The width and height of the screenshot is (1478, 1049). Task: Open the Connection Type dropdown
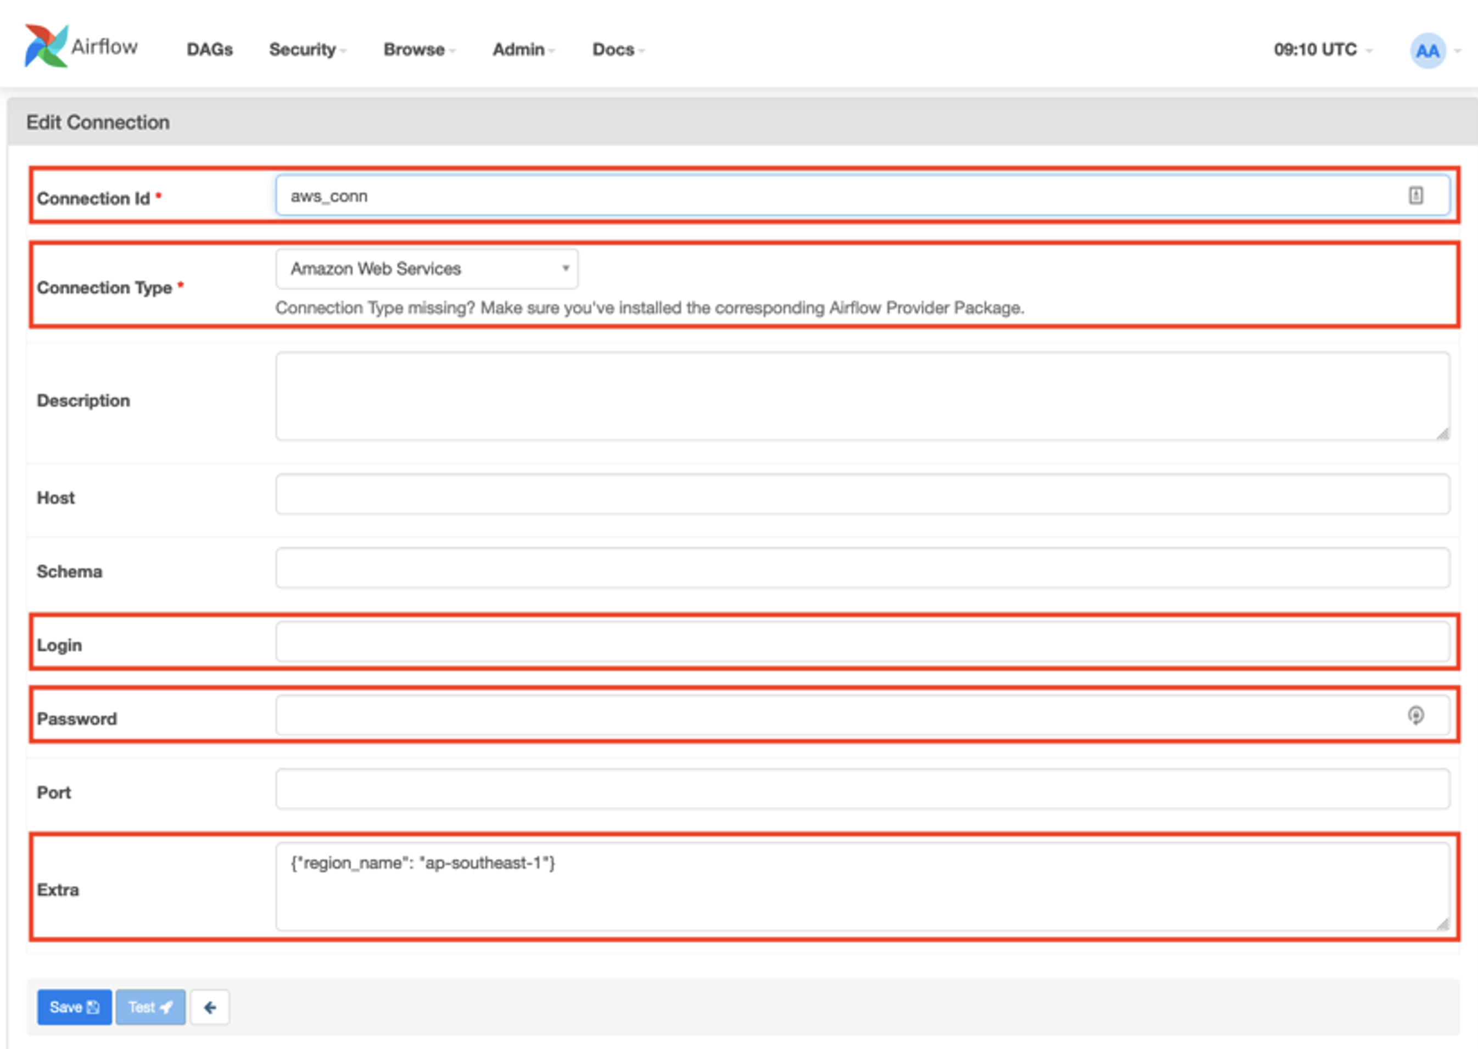point(426,269)
